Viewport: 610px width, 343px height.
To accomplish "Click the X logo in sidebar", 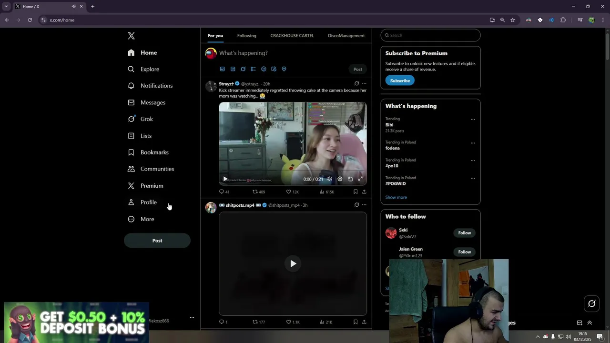I will point(131,36).
